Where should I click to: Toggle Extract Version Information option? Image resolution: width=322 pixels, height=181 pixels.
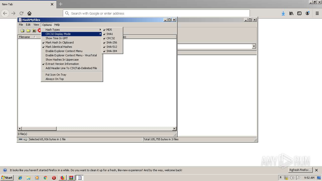pyautogui.click(x=72, y=64)
